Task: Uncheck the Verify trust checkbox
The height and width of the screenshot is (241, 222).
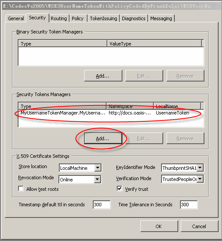Action: coord(119,188)
